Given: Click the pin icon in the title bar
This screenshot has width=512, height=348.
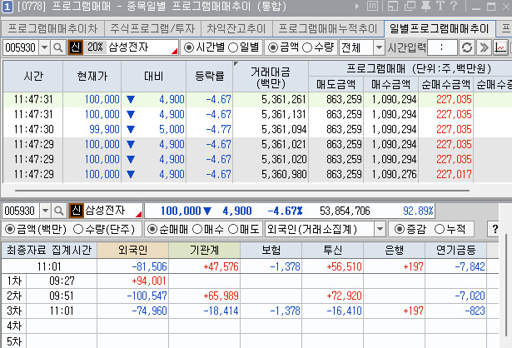Looking at the screenshot, I should tap(425, 6).
